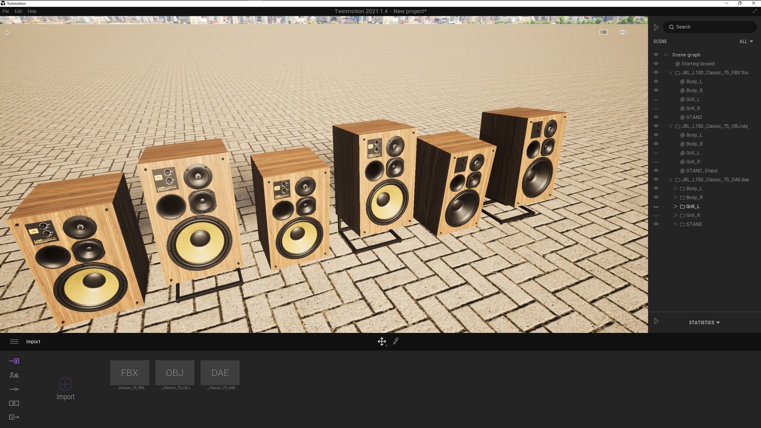761x428 pixels.
Task: Open the Settings slider dock icon
Action: [x=14, y=389]
